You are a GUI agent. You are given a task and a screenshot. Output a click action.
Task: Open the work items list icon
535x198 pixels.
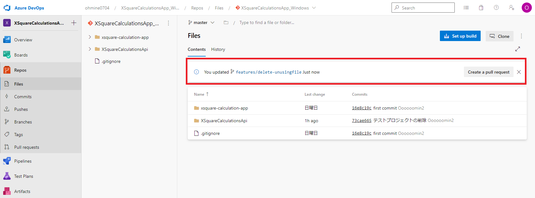point(466,8)
